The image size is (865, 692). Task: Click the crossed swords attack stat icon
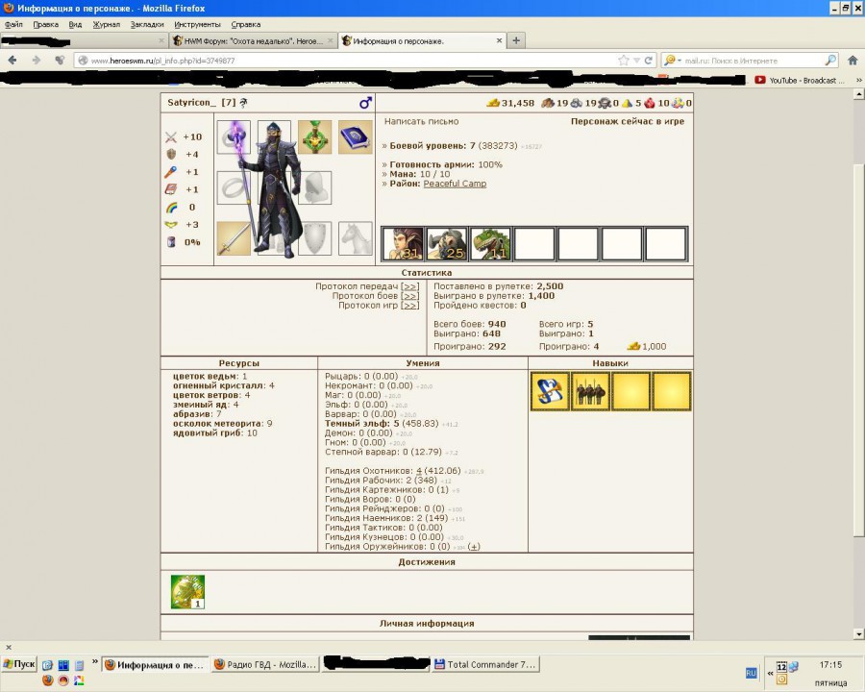pyautogui.click(x=171, y=136)
